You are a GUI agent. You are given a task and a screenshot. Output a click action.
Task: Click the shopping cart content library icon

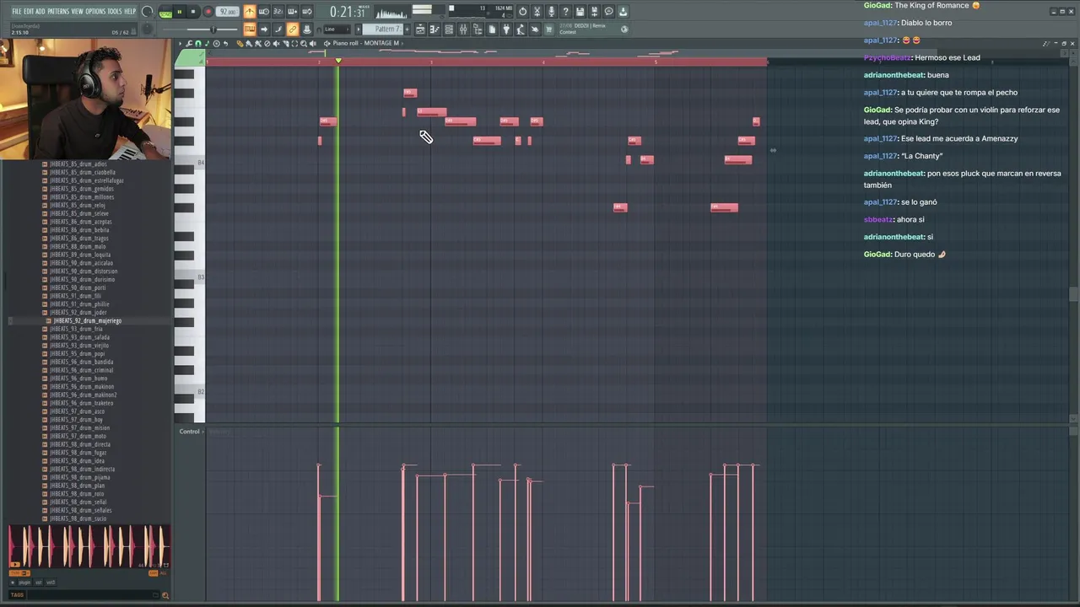[x=549, y=30]
